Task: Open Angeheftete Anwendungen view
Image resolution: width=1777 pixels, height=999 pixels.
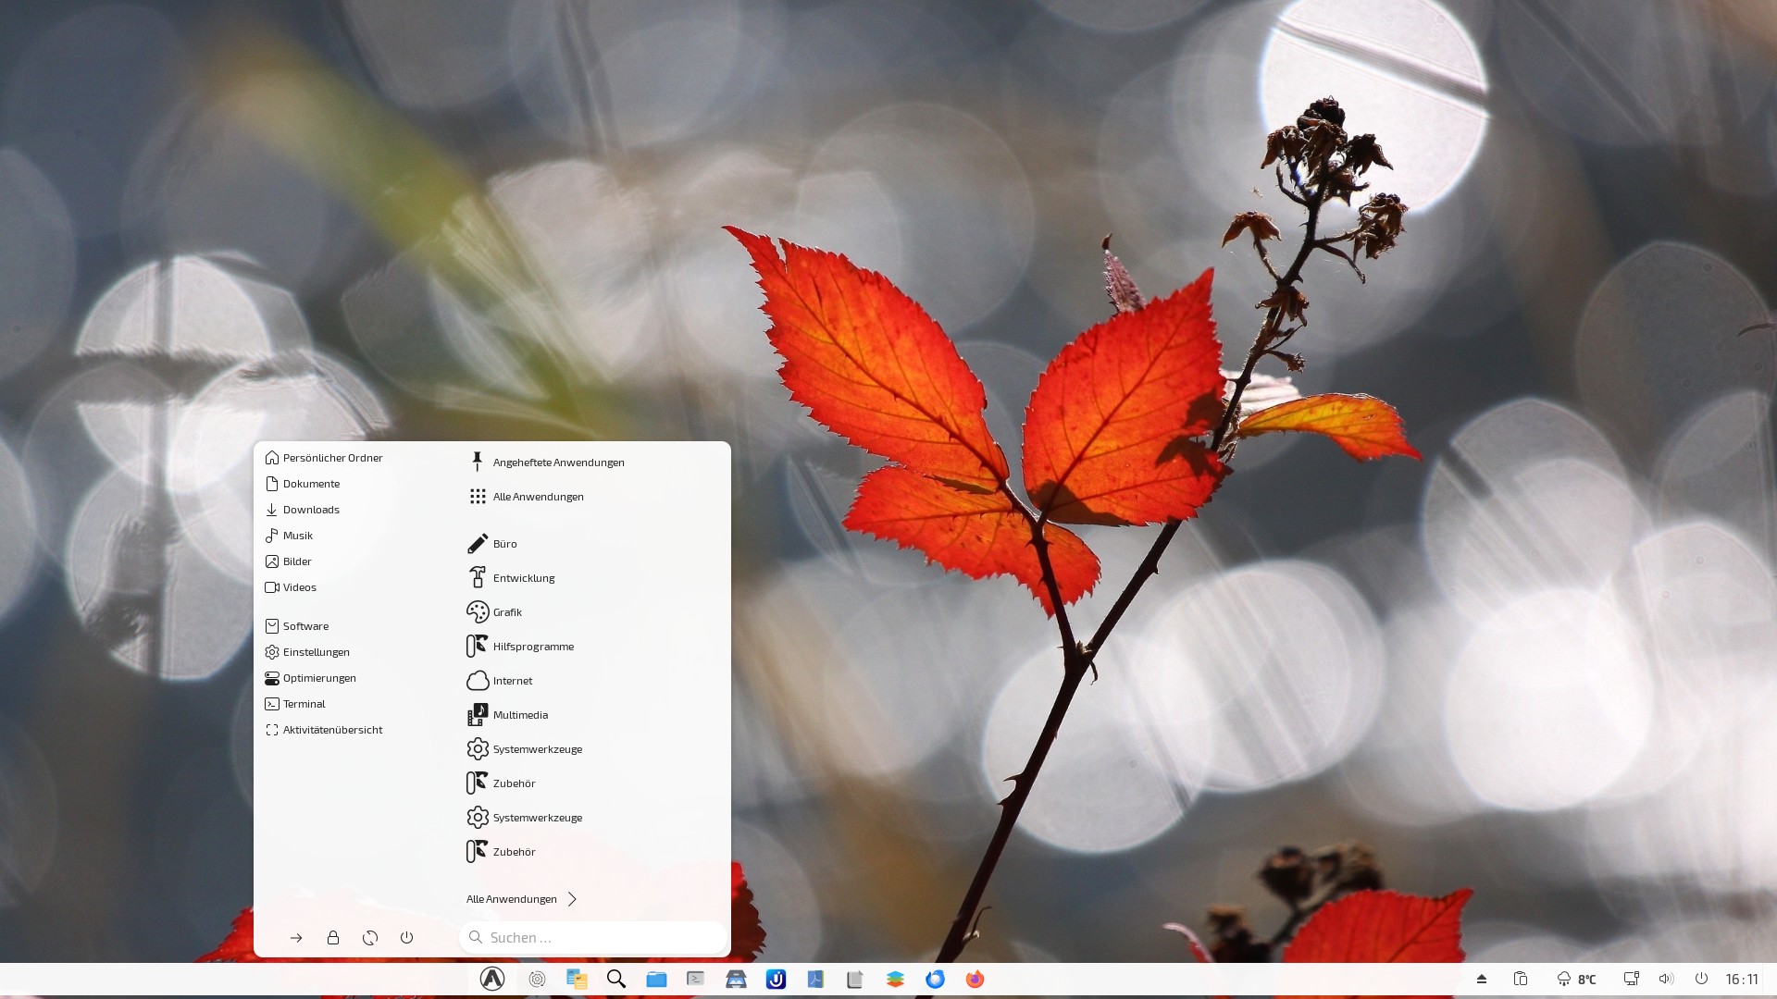Action: click(x=557, y=462)
